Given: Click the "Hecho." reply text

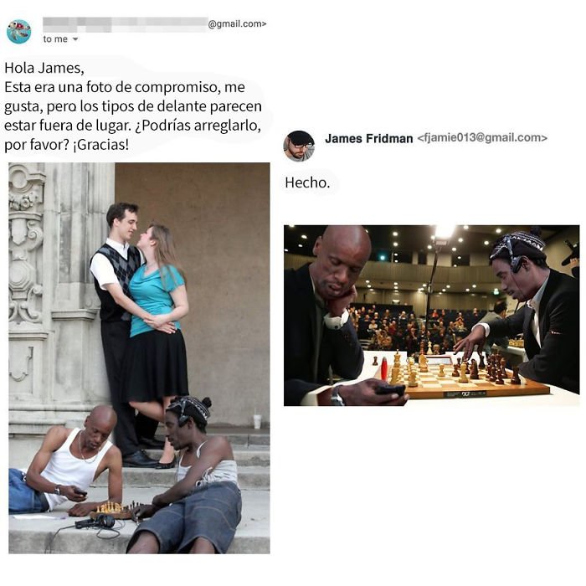Looking at the screenshot, I should point(307,182).
